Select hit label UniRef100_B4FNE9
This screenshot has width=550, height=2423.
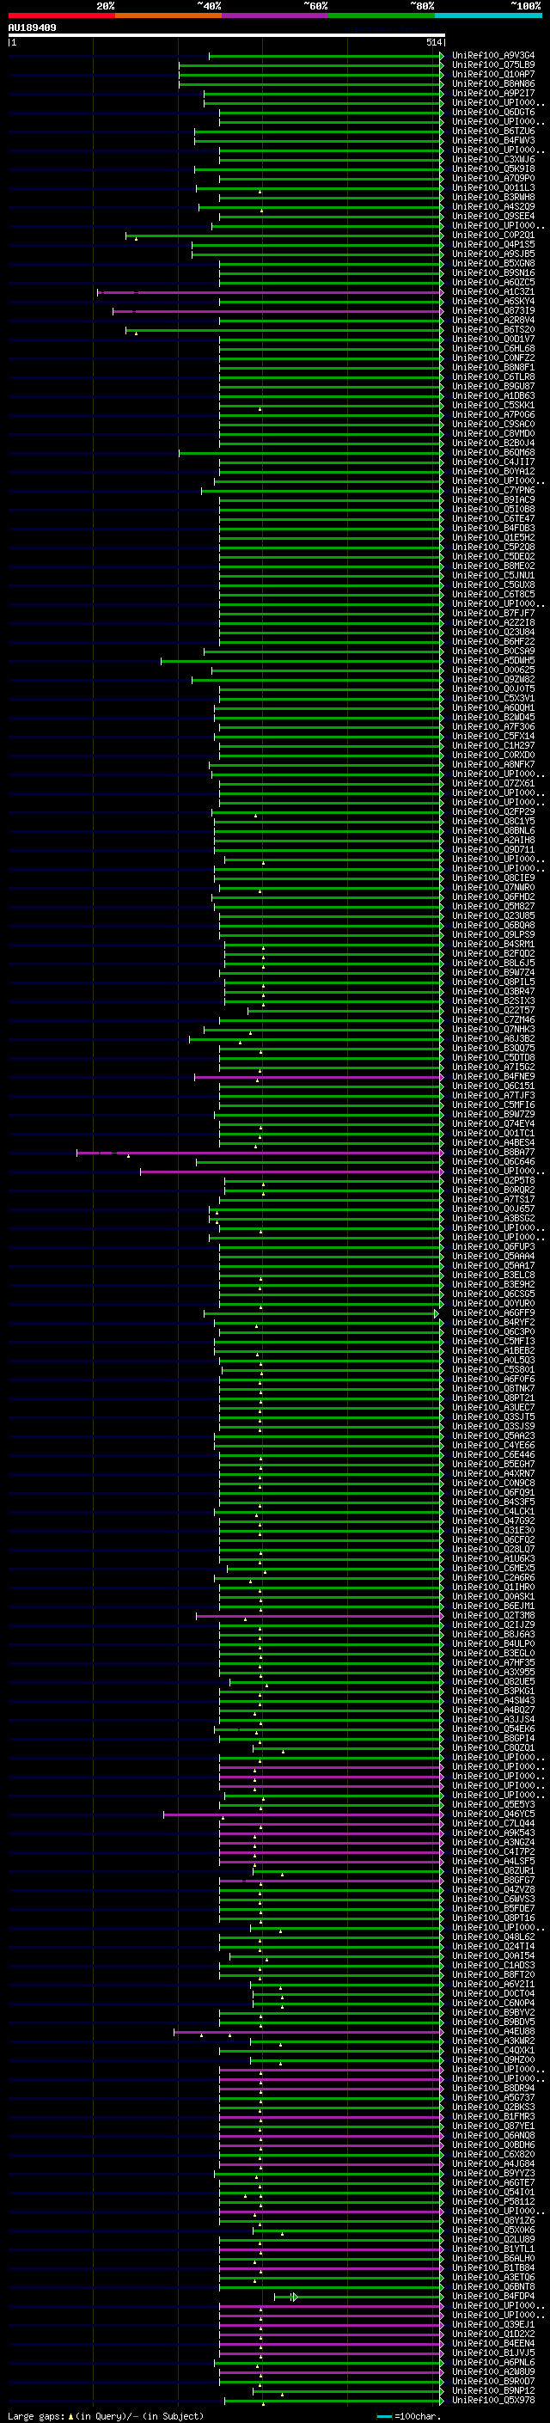coord(493,1076)
